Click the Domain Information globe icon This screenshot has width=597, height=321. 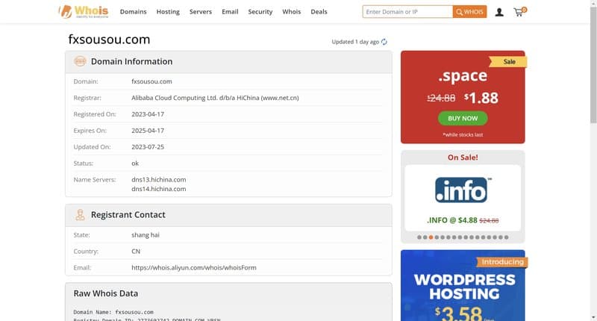coord(80,61)
